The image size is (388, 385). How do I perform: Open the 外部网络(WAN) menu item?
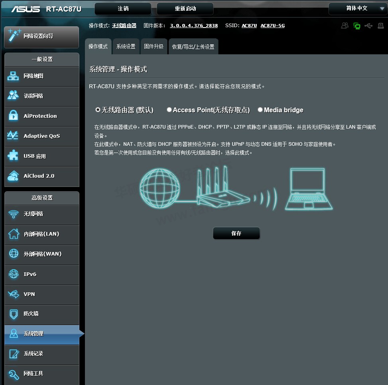click(42, 255)
